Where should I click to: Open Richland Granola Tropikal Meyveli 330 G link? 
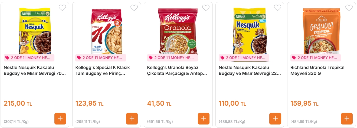(317, 70)
